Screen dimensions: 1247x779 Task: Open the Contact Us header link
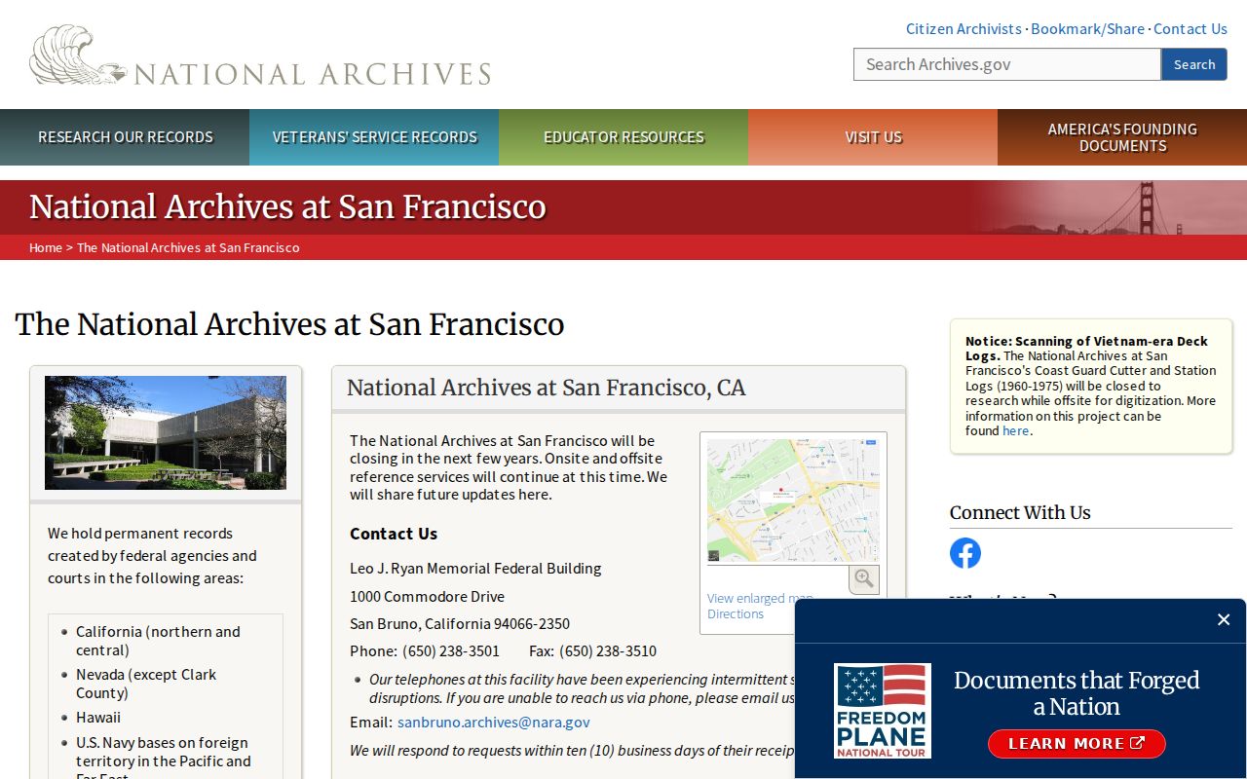point(1190,29)
